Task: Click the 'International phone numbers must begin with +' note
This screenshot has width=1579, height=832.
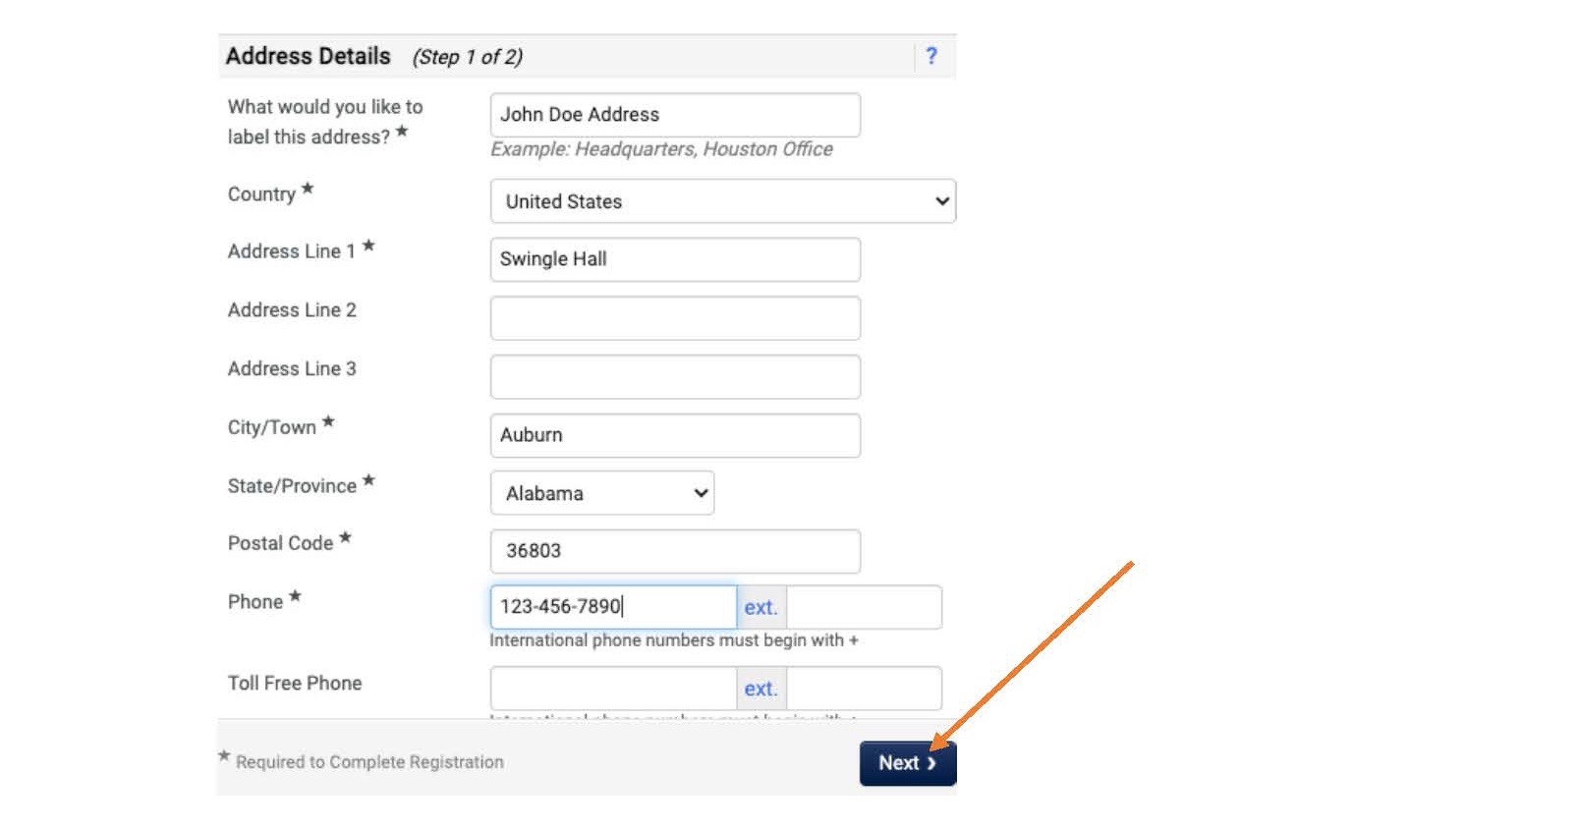Action: coord(674,640)
